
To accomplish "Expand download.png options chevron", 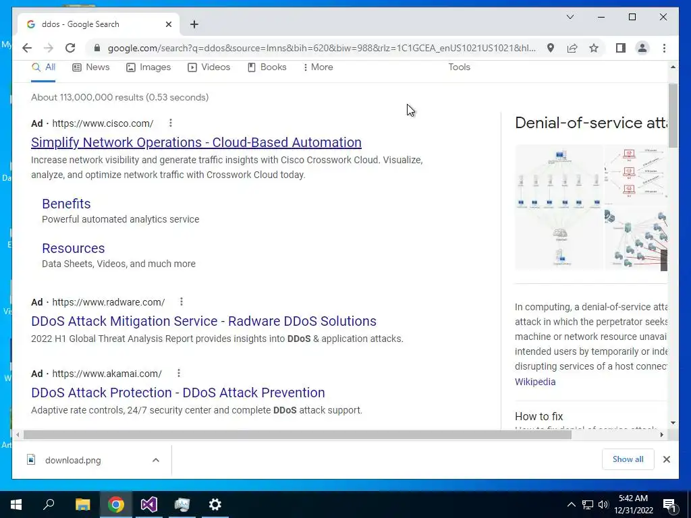I will point(156,460).
